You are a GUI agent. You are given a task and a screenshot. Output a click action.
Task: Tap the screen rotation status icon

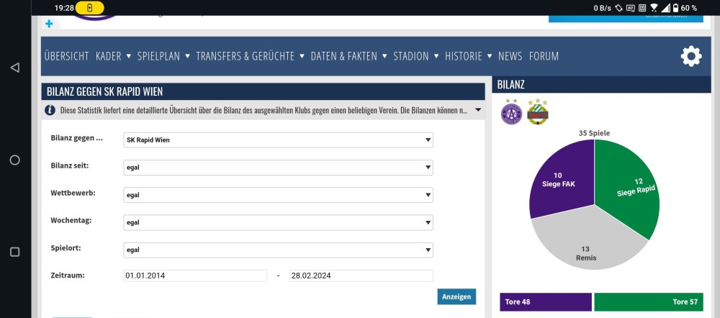pyautogui.click(x=618, y=8)
